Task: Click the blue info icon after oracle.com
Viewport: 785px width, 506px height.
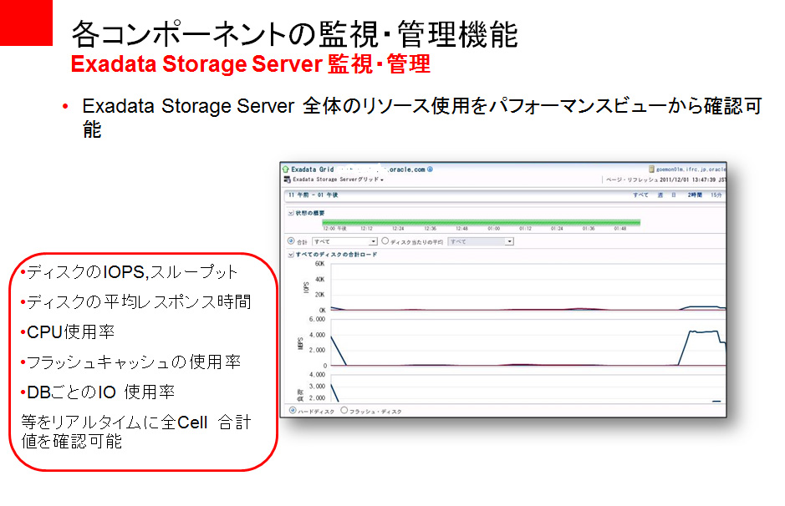Action: tap(430, 170)
